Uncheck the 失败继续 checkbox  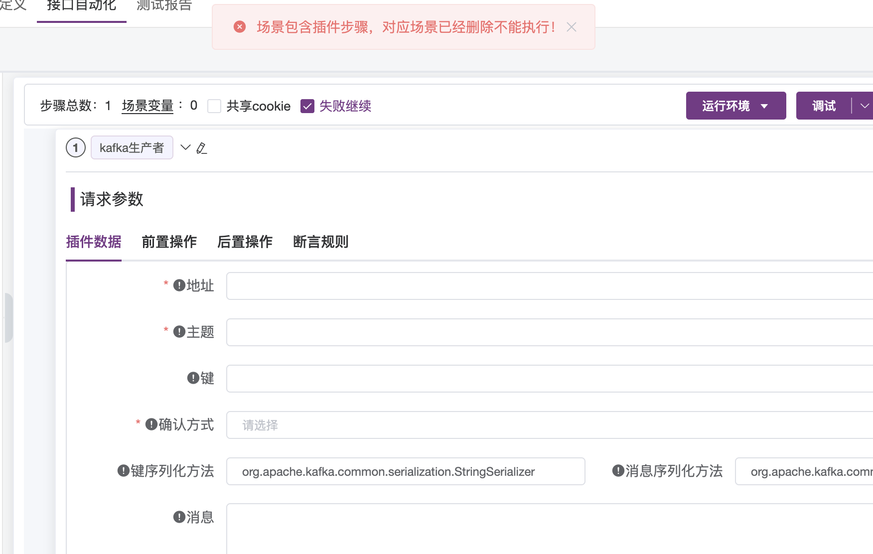pos(307,106)
